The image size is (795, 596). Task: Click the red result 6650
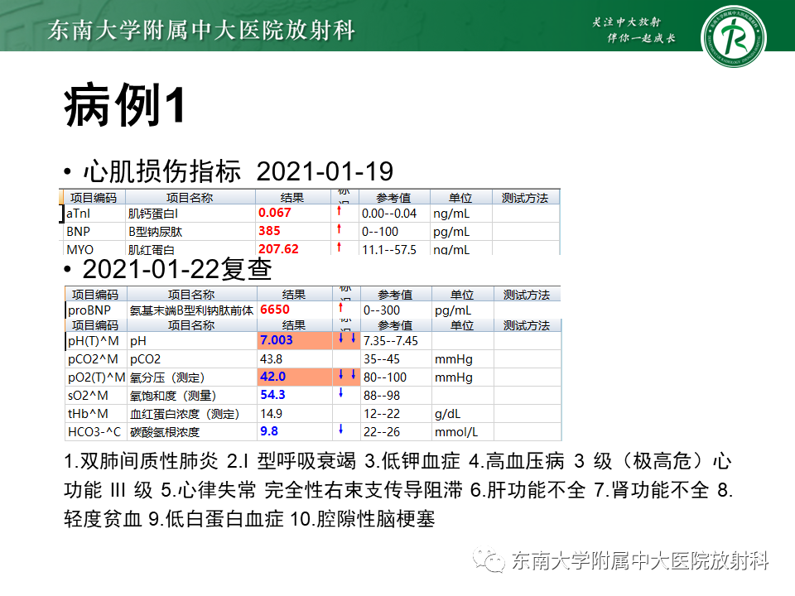(275, 310)
